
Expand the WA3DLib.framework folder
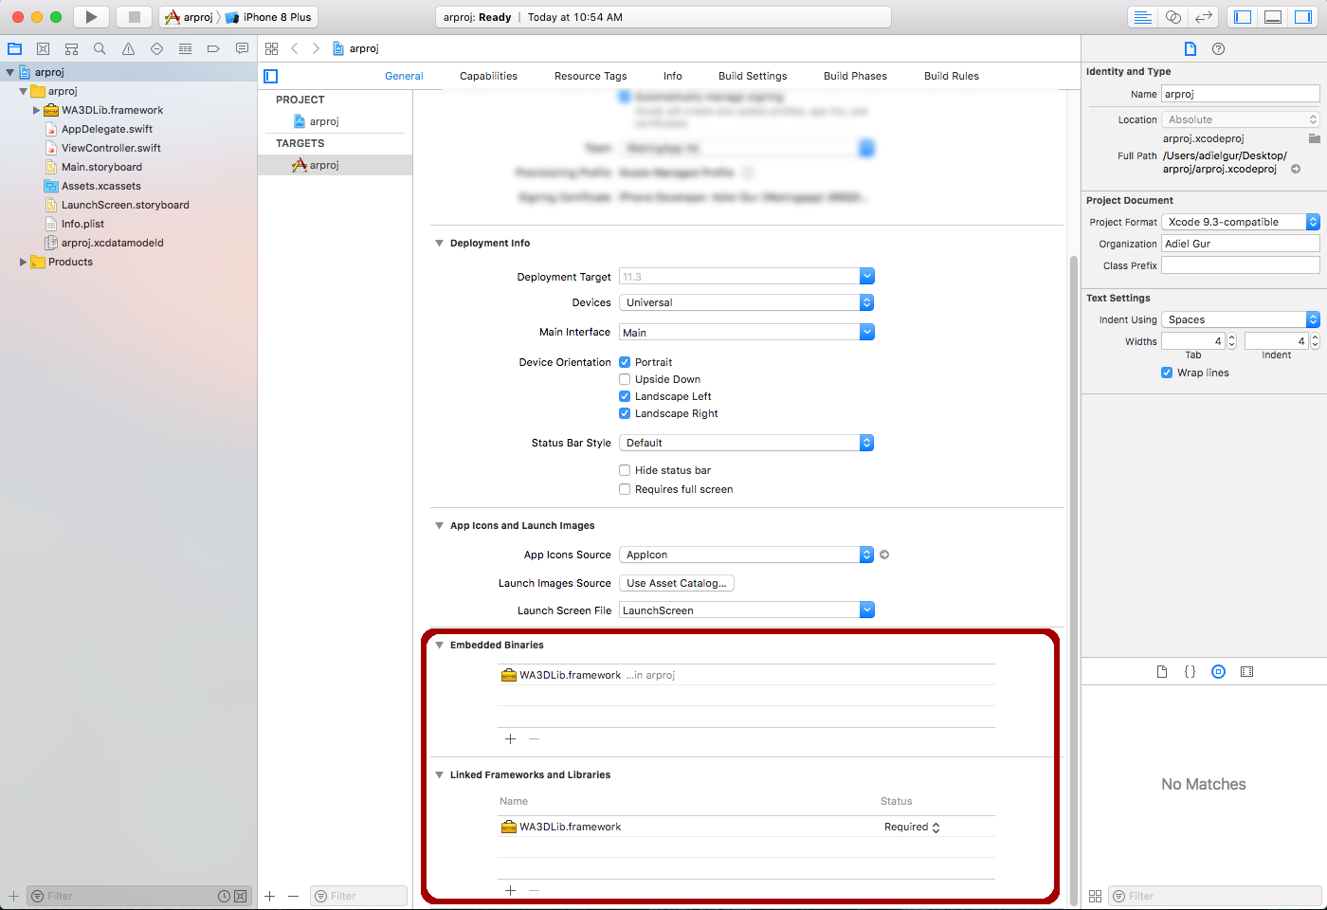pyautogui.click(x=36, y=110)
